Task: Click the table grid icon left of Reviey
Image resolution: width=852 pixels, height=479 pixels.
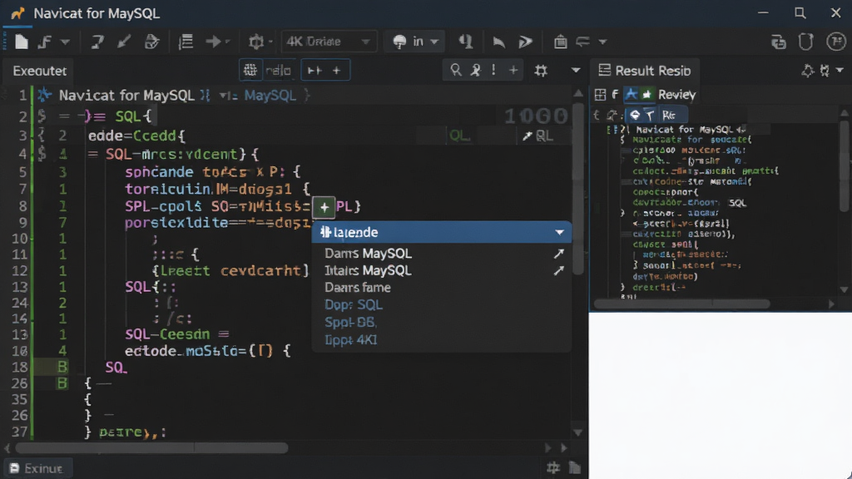Action: pos(600,95)
